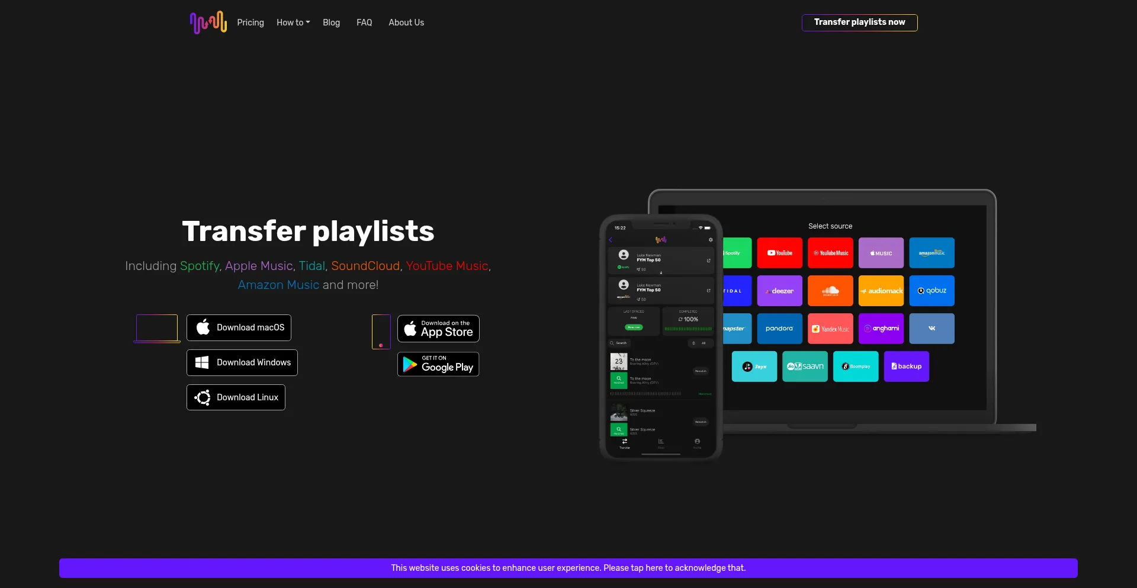This screenshot has width=1137, height=588.
Task: Open the Apple App Store badge
Action: (x=438, y=329)
